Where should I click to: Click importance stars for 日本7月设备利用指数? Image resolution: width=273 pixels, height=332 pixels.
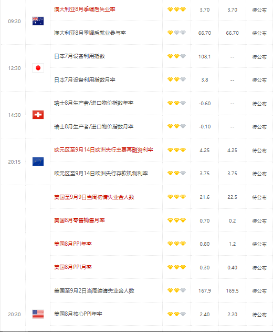[176, 56]
